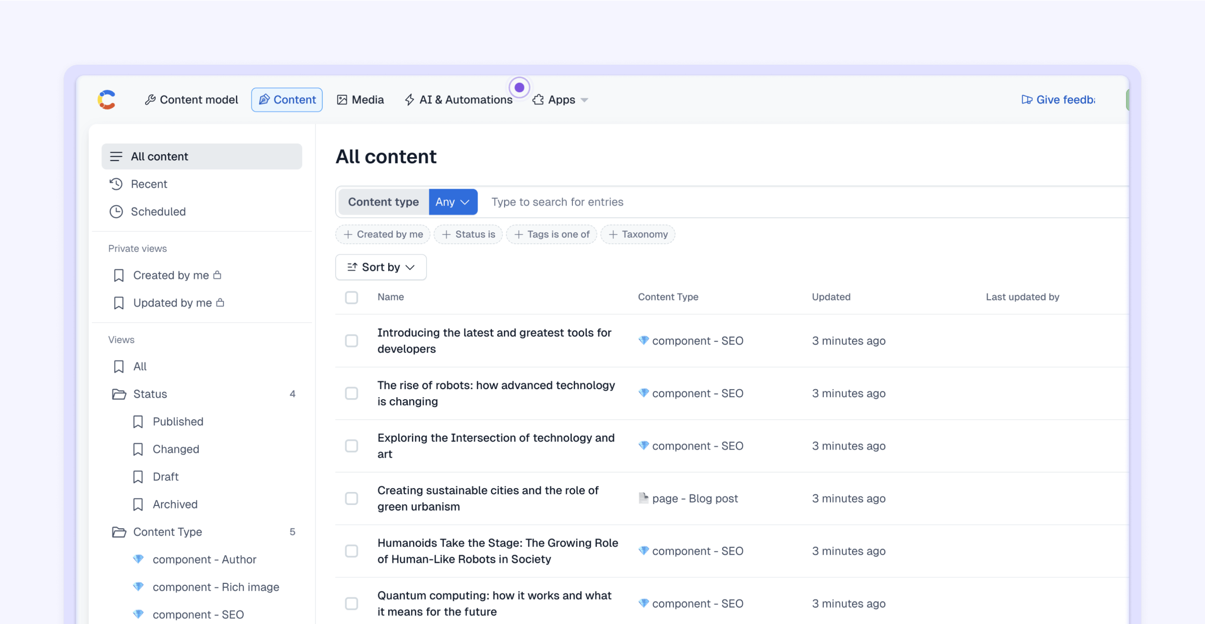Click the lock icon after Updated by me

[220, 302]
